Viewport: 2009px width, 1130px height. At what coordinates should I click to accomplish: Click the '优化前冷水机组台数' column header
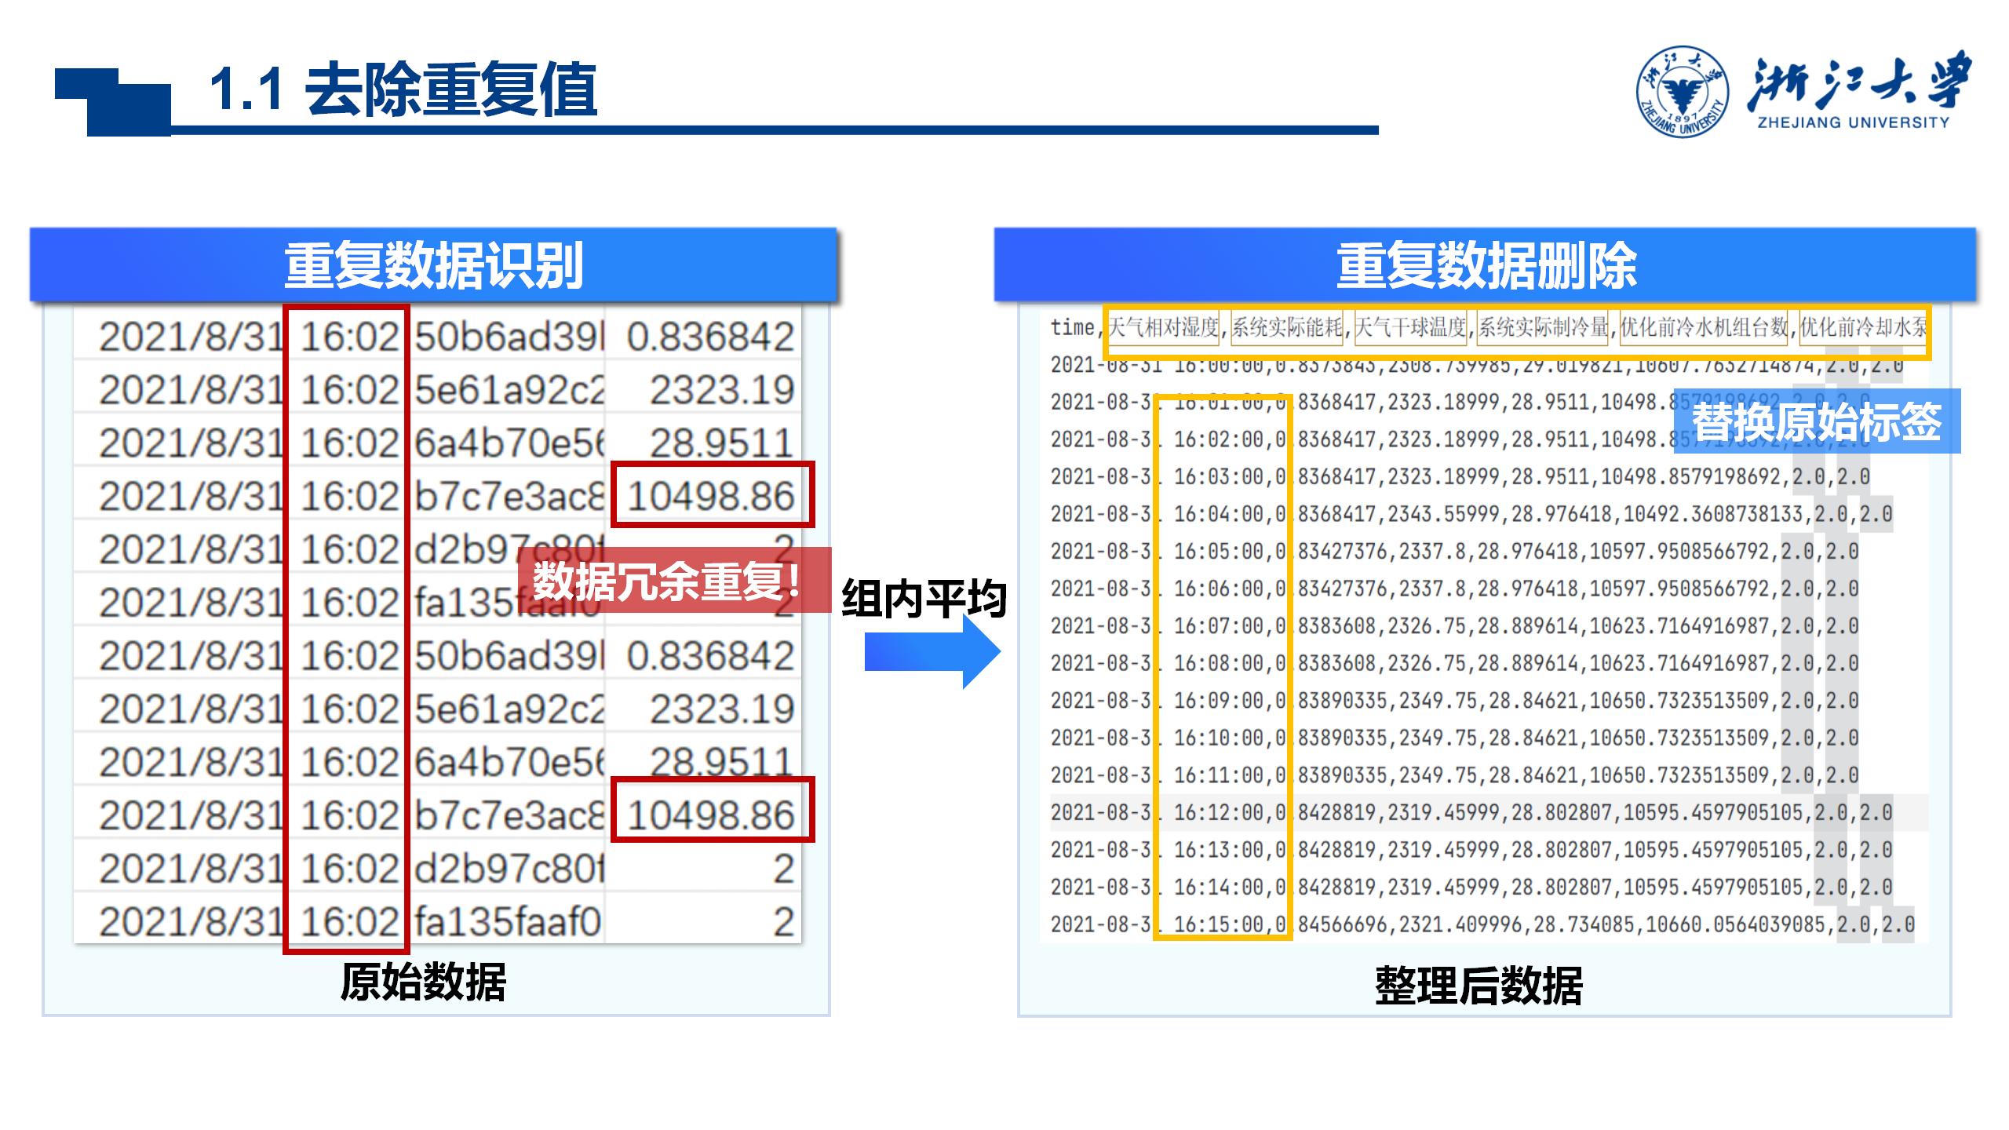1704,327
